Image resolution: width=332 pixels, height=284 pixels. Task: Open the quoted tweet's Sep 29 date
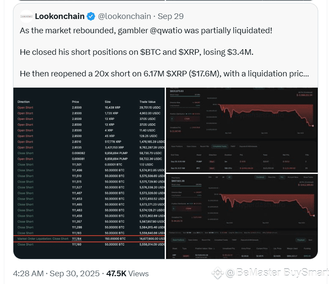pos(171,16)
